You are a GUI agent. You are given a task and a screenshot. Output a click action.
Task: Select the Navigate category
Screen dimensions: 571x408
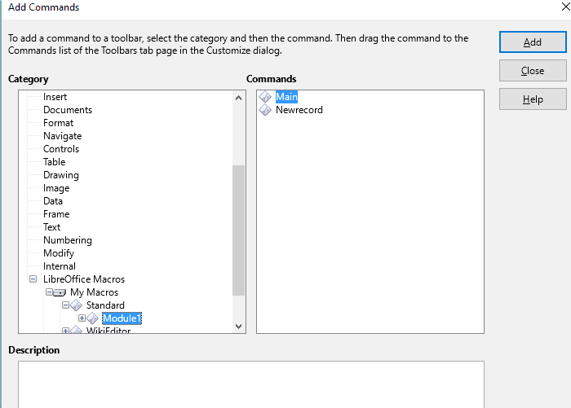(x=62, y=136)
